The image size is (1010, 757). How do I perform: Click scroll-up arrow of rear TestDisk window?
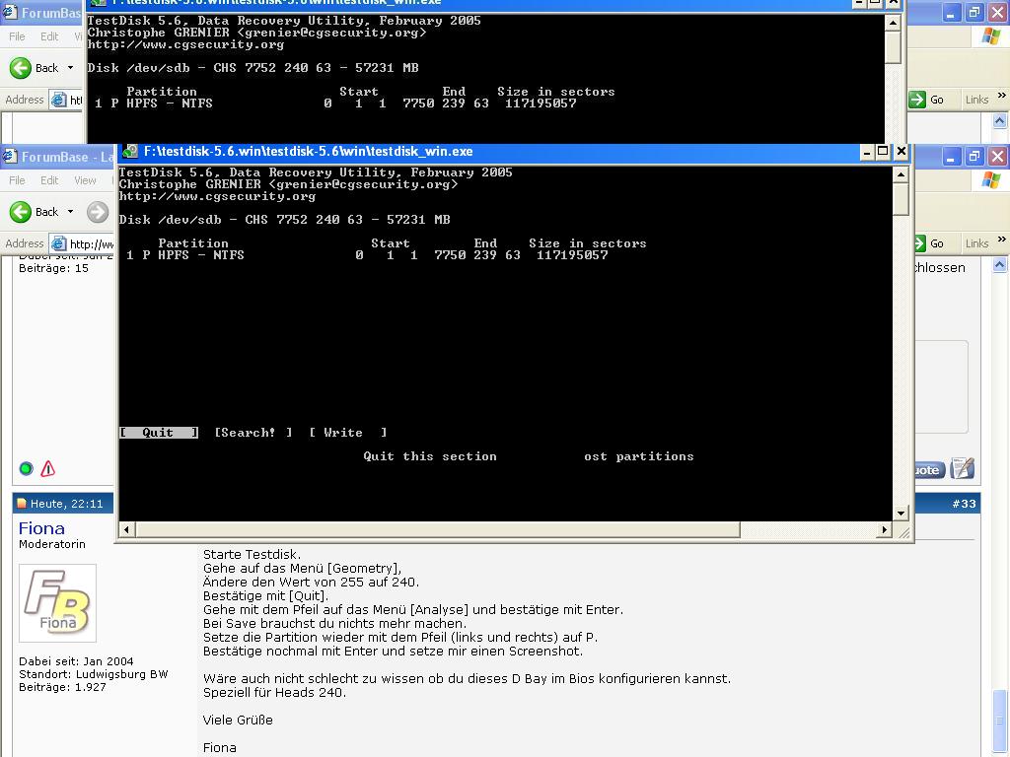pos(893,23)
